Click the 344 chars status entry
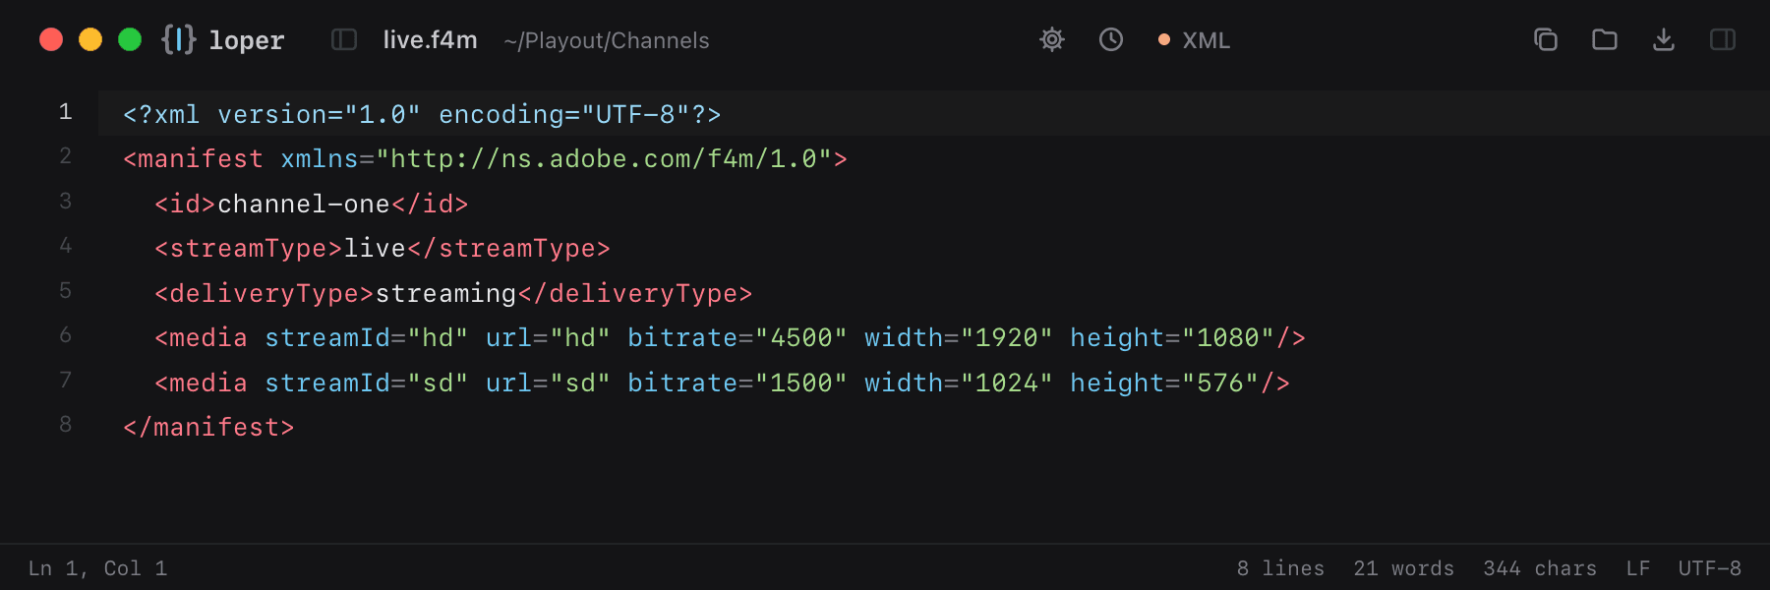Image resolution: width=1770 pixels, height=590 pixels. coord(1540,568)
